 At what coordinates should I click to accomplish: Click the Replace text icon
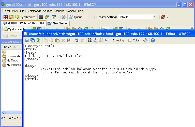pos(96,40)
